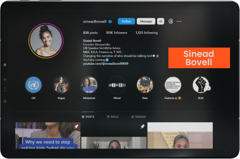Open the youtube.com/@sineadbovell9699 link

(105, 63)
